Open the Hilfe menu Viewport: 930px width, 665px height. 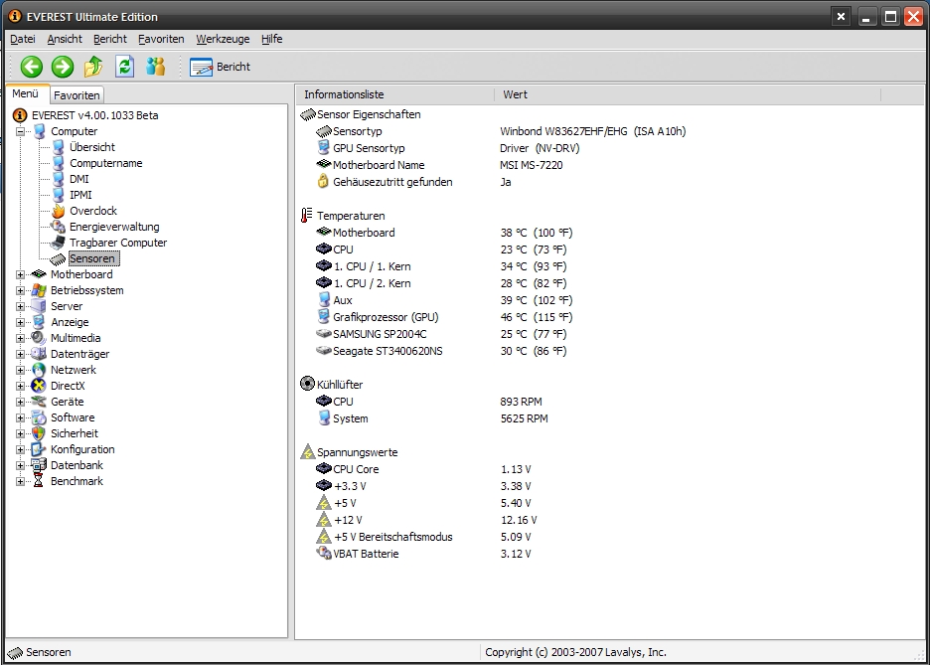point(271,39)
